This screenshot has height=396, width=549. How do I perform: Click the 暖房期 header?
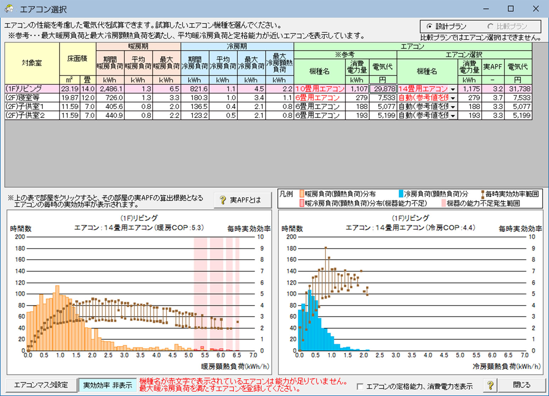tap(138, 46)
